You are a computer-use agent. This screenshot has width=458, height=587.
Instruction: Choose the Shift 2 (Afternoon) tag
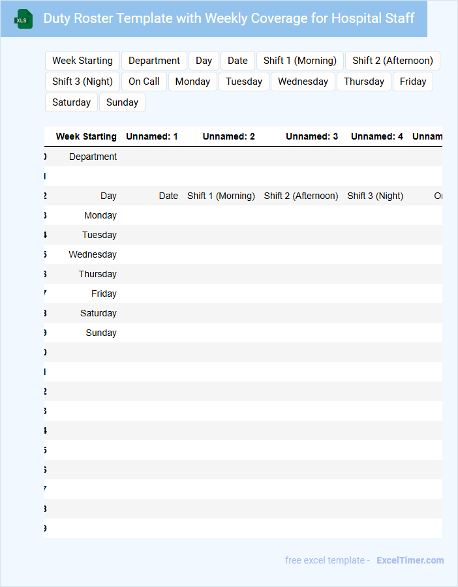[x=393, y=61]
